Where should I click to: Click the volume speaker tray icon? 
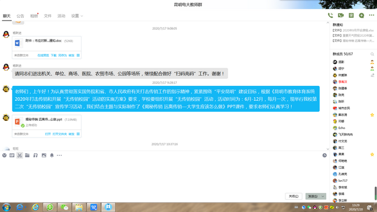point(337,208)
